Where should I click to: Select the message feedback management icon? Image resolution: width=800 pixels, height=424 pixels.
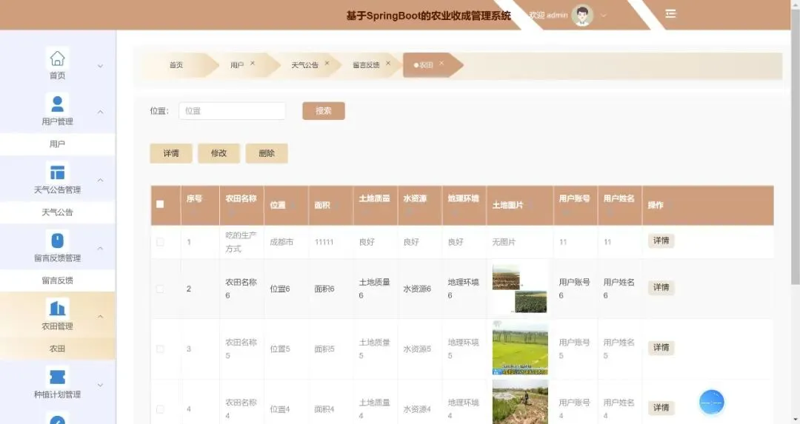(x=57, y=240)
